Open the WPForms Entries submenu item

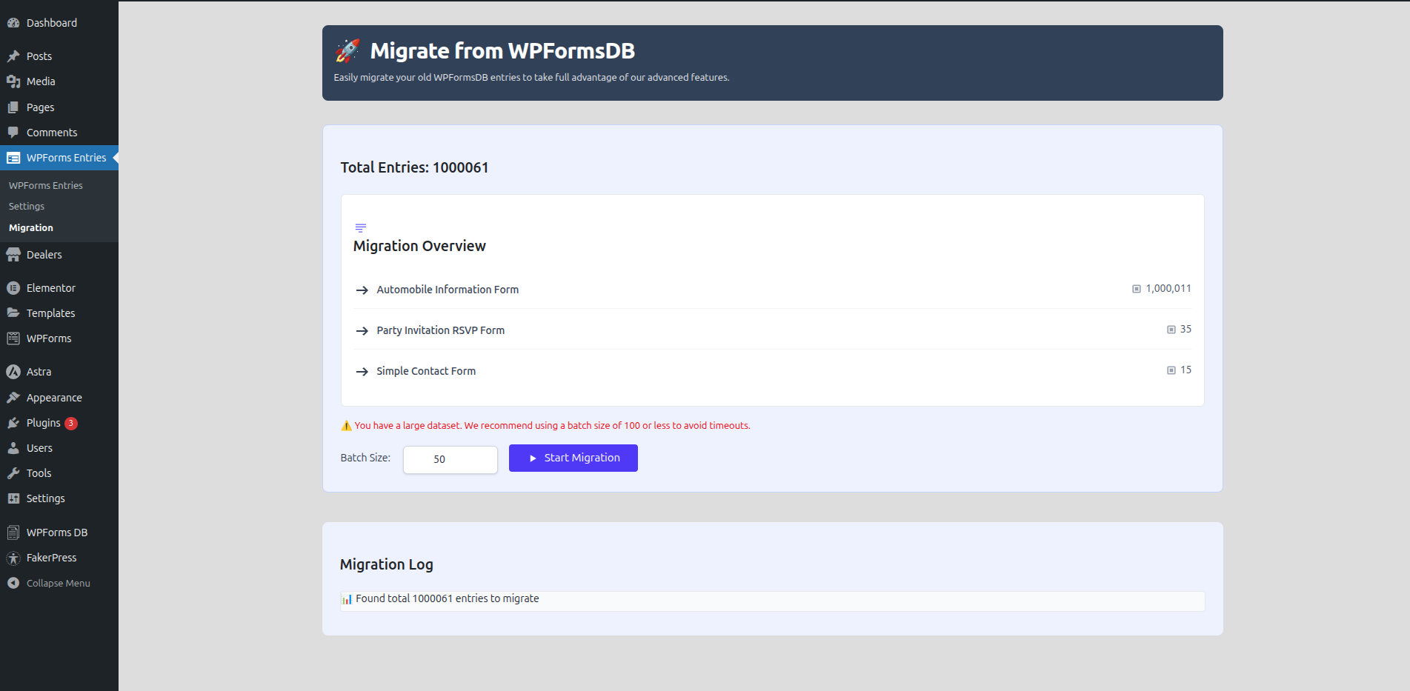click(46, 186)
